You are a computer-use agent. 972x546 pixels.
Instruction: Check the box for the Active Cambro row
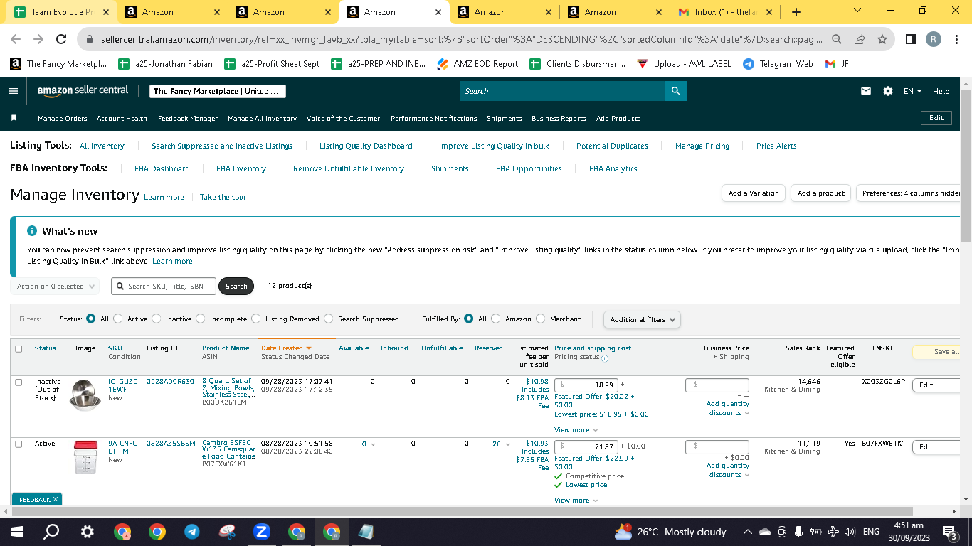[19, 444]
